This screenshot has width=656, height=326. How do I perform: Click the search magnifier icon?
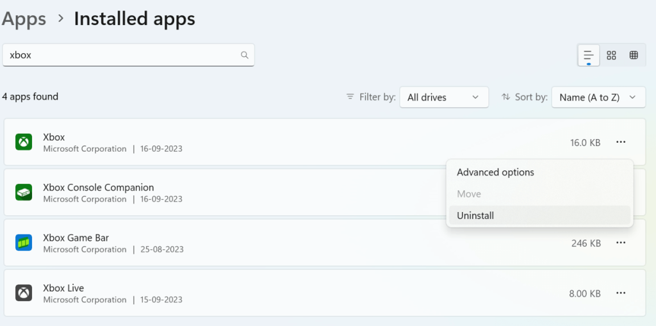[x=244, y=55]
